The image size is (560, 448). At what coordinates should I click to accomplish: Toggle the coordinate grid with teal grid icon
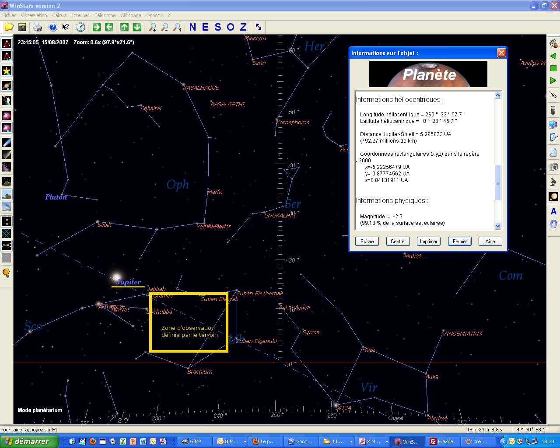(7, 234)
